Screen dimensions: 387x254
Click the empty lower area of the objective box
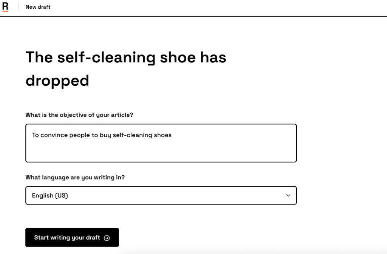coord(161,153)
